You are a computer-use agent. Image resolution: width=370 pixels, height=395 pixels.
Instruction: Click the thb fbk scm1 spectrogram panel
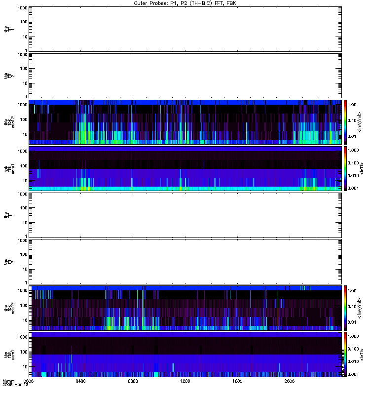[x=185, y=168]
